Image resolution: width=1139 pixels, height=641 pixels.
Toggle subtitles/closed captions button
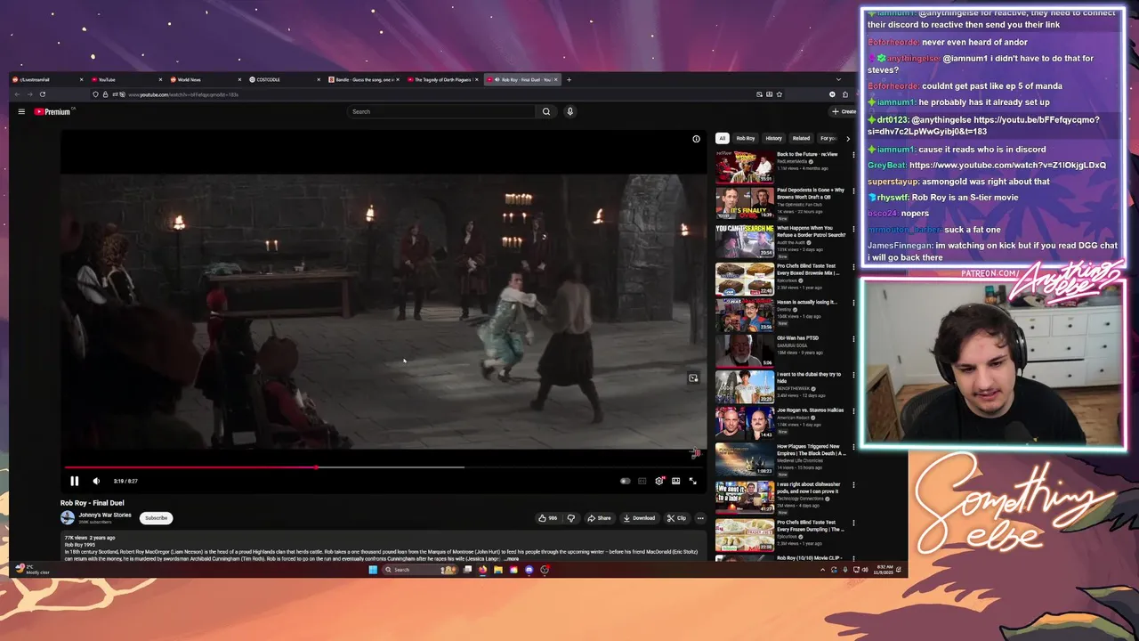click(642, 481)
